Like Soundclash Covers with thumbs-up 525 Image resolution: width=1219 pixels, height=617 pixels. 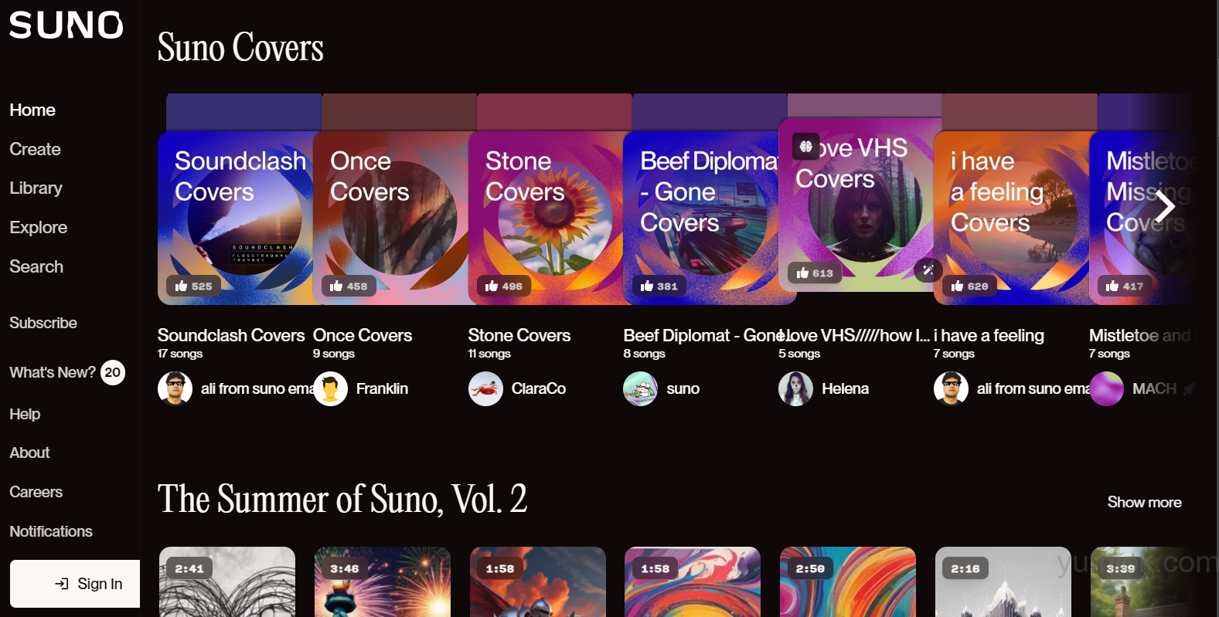(194, 286)
